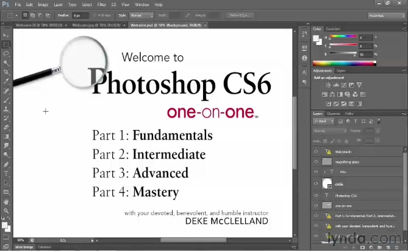
Task: Click the Intersect with selection icon
Action: pyautogui.click(x=48, y=15)
